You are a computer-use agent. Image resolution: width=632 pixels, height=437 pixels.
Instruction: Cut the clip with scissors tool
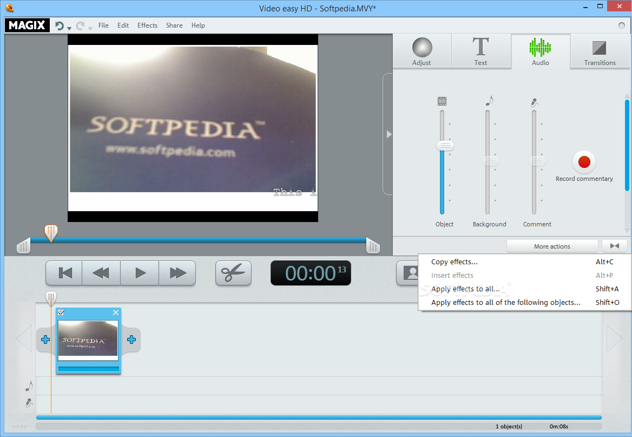(x=233, y=273)
